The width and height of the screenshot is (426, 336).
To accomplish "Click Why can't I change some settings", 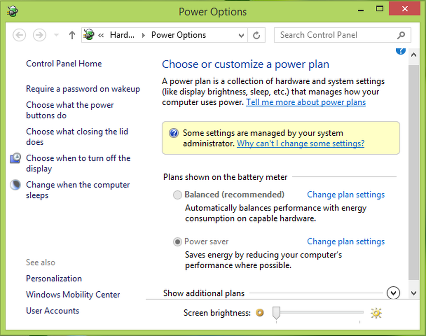I will pos(300,144).
